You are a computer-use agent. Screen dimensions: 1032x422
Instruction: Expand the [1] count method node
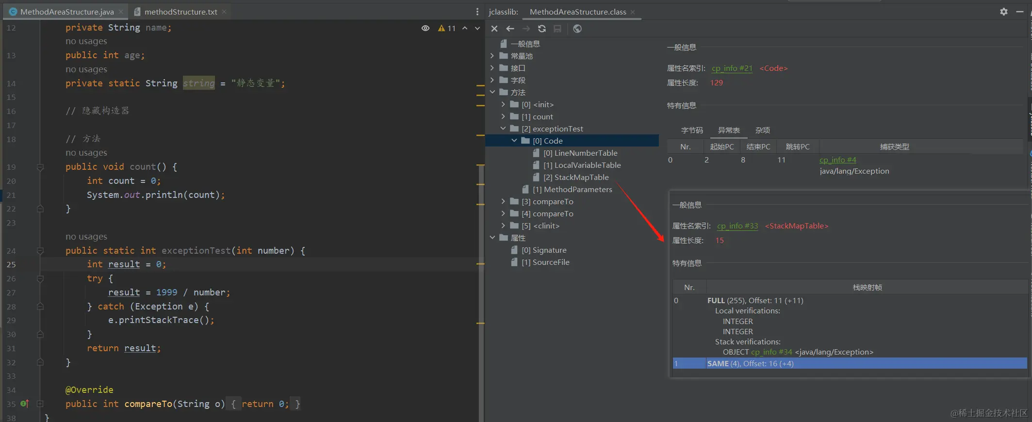503,116
